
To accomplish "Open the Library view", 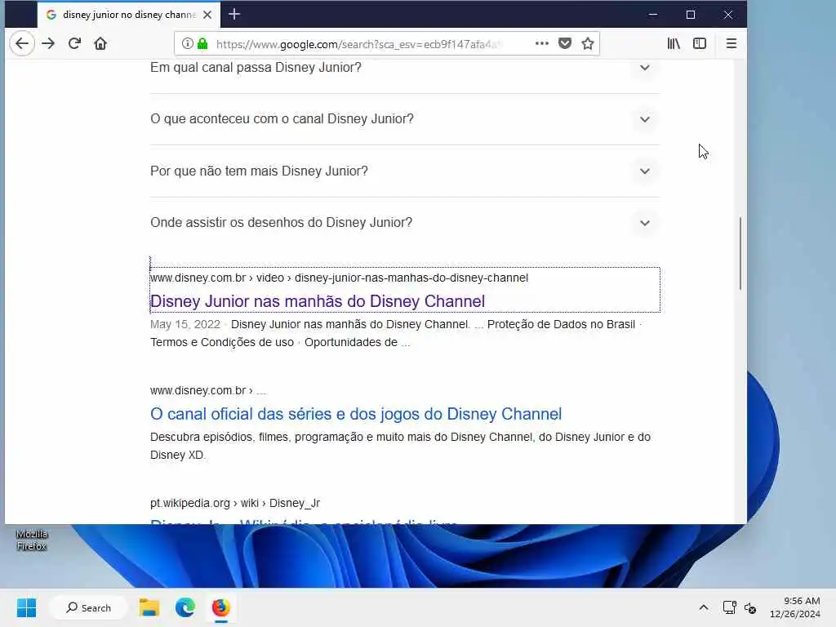I will tap(674, 44).
